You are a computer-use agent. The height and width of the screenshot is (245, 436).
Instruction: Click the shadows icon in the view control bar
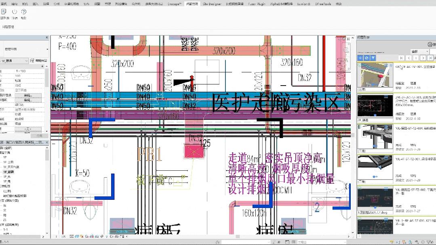(x=86, y=238)
